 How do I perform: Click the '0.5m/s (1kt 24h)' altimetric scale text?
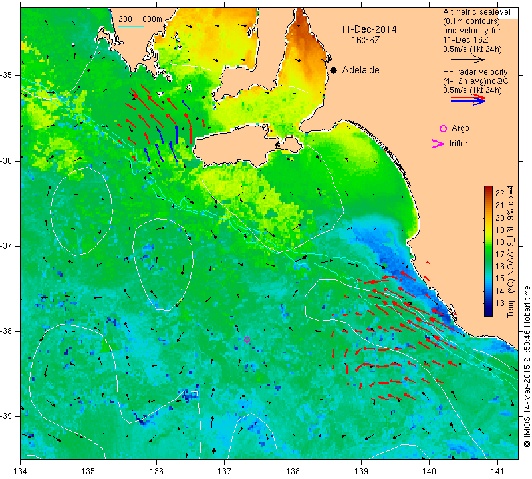click(x=472, y=49)
